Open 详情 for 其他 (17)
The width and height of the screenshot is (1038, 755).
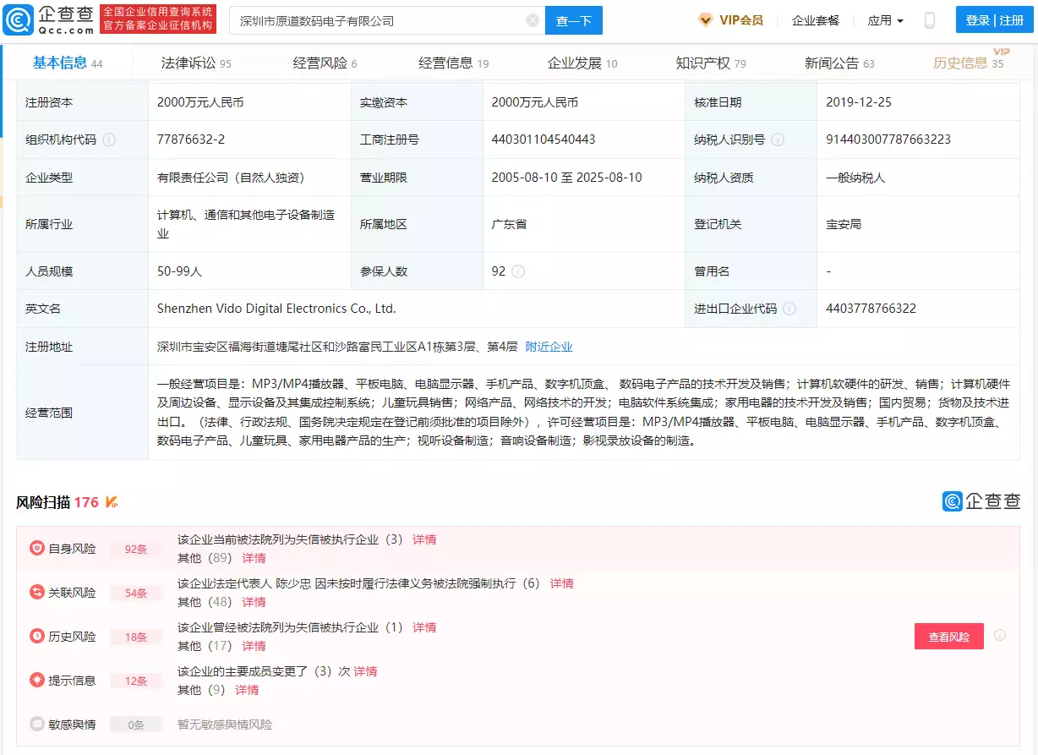click(254, 646)
